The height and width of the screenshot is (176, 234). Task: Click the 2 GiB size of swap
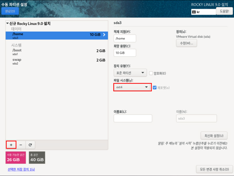101,60
